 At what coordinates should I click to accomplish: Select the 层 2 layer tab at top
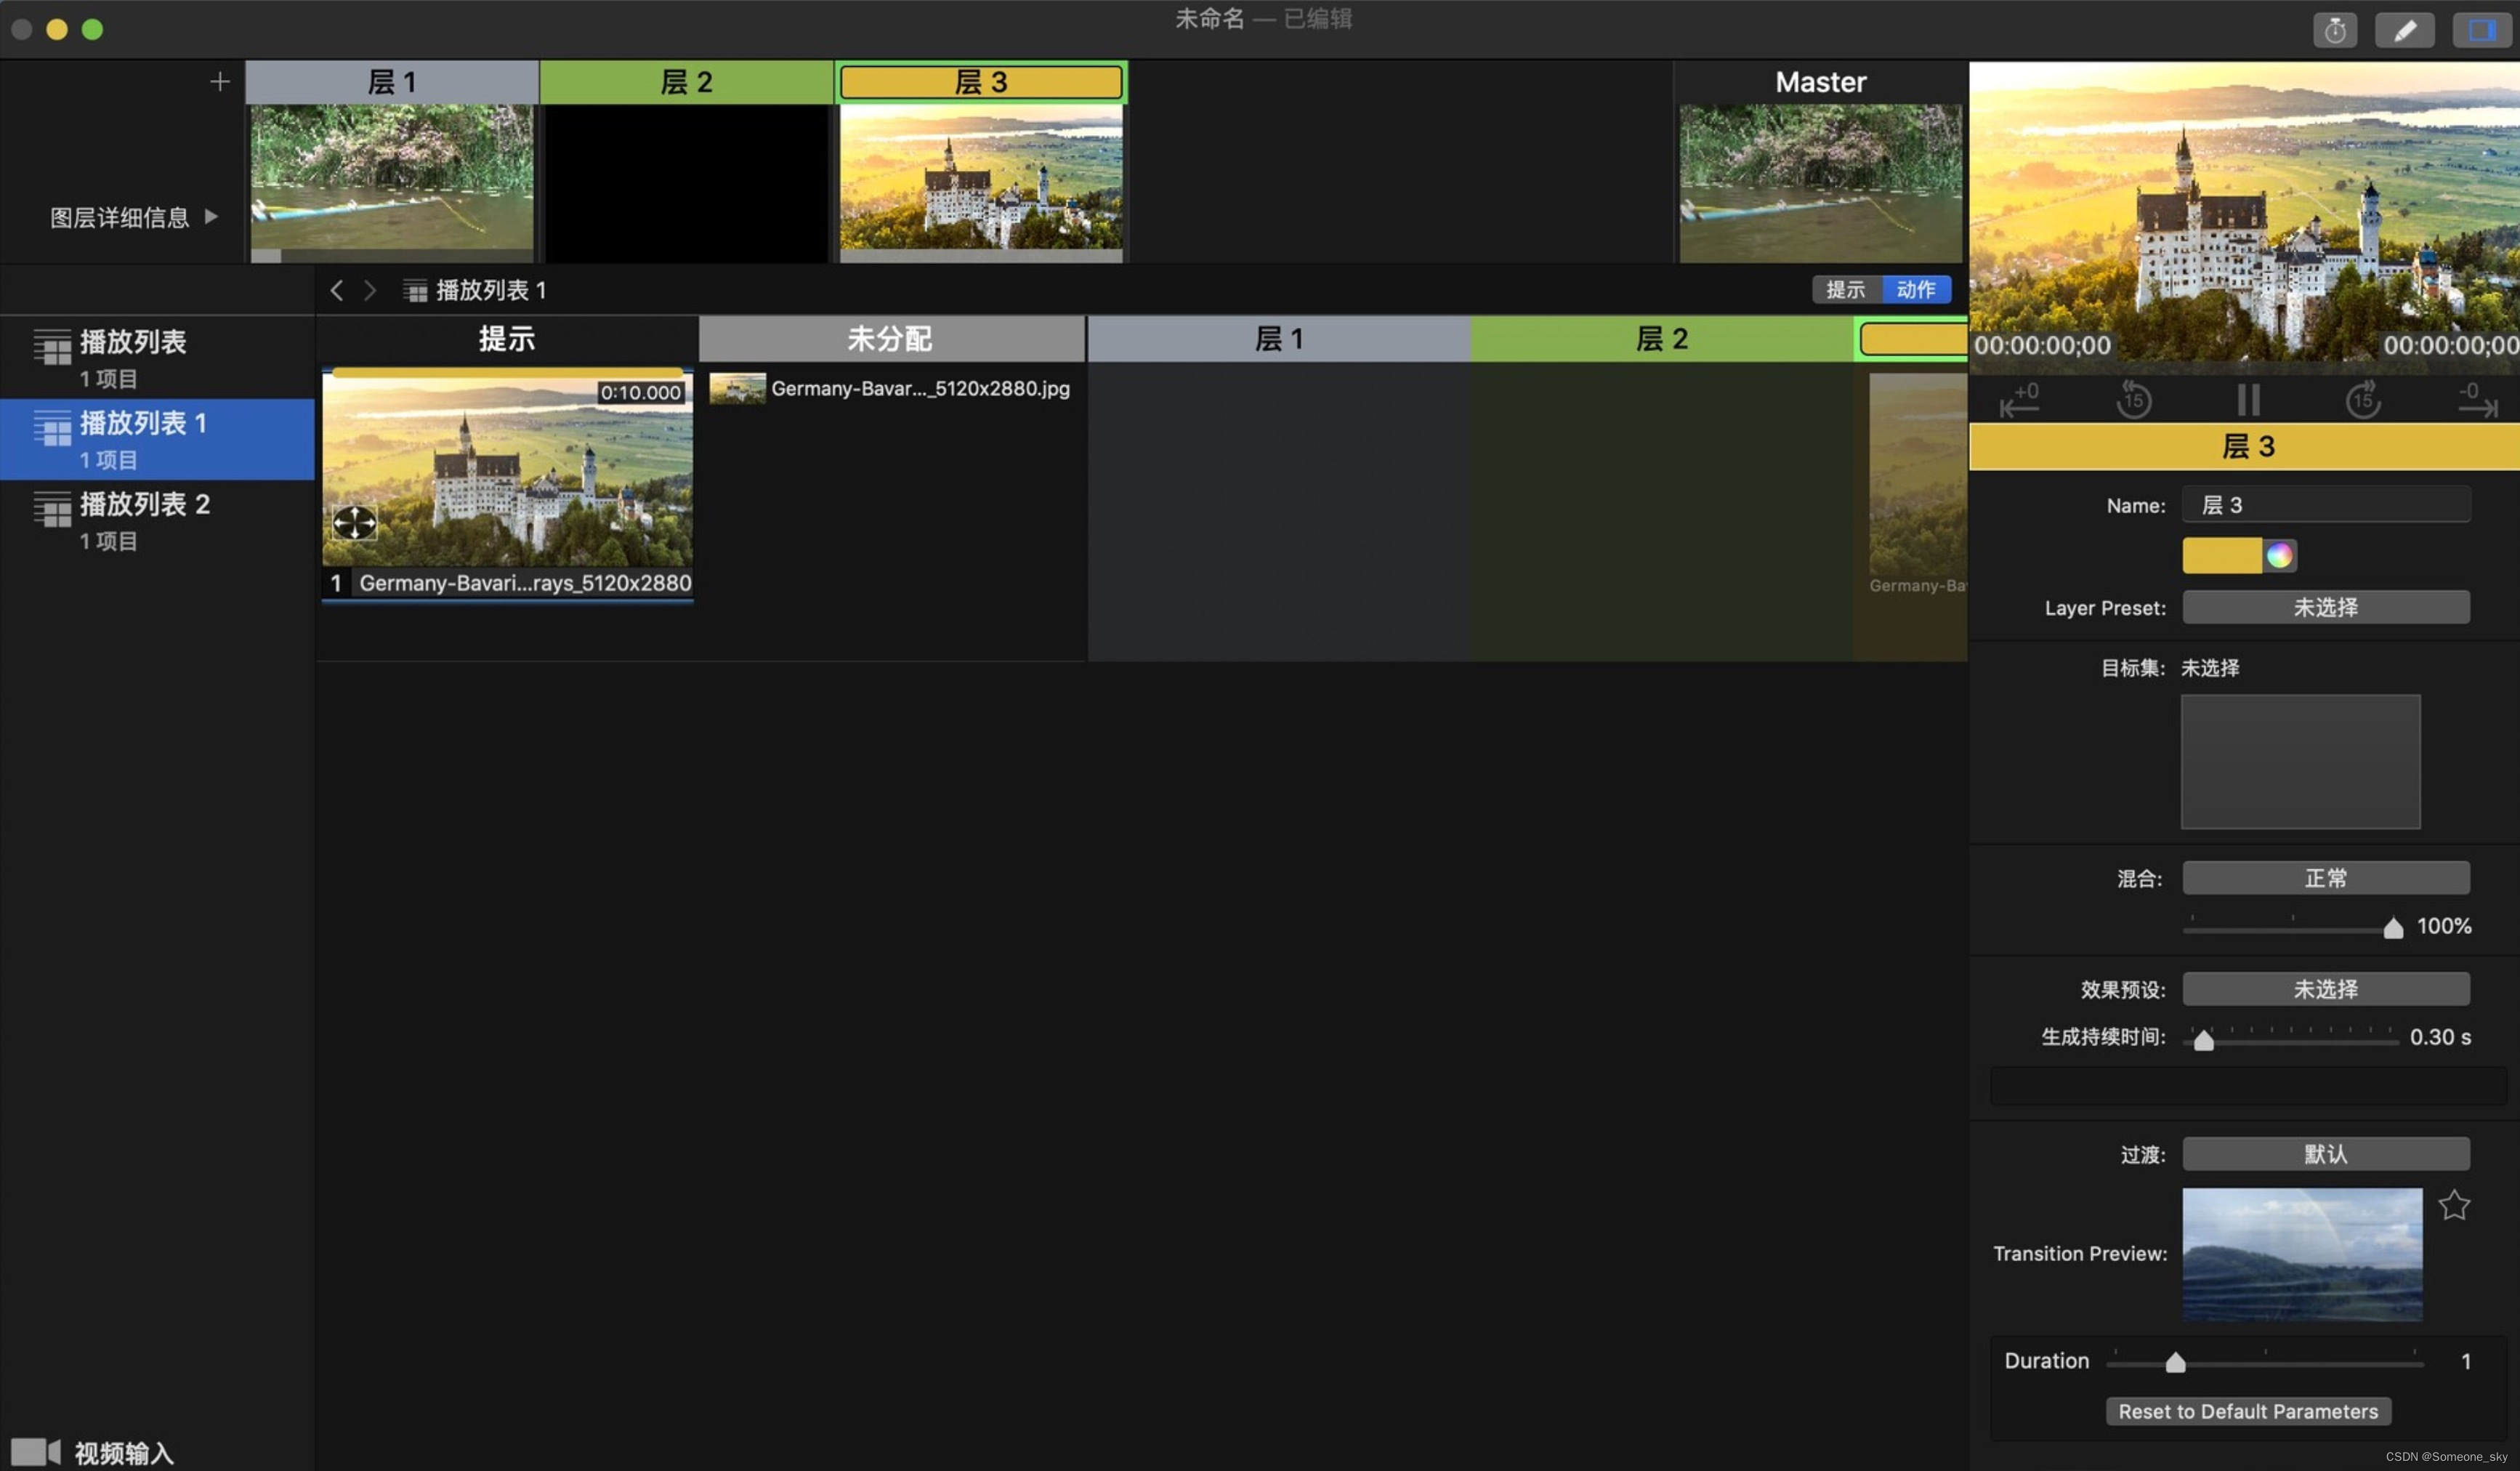(x=686, y=82)
